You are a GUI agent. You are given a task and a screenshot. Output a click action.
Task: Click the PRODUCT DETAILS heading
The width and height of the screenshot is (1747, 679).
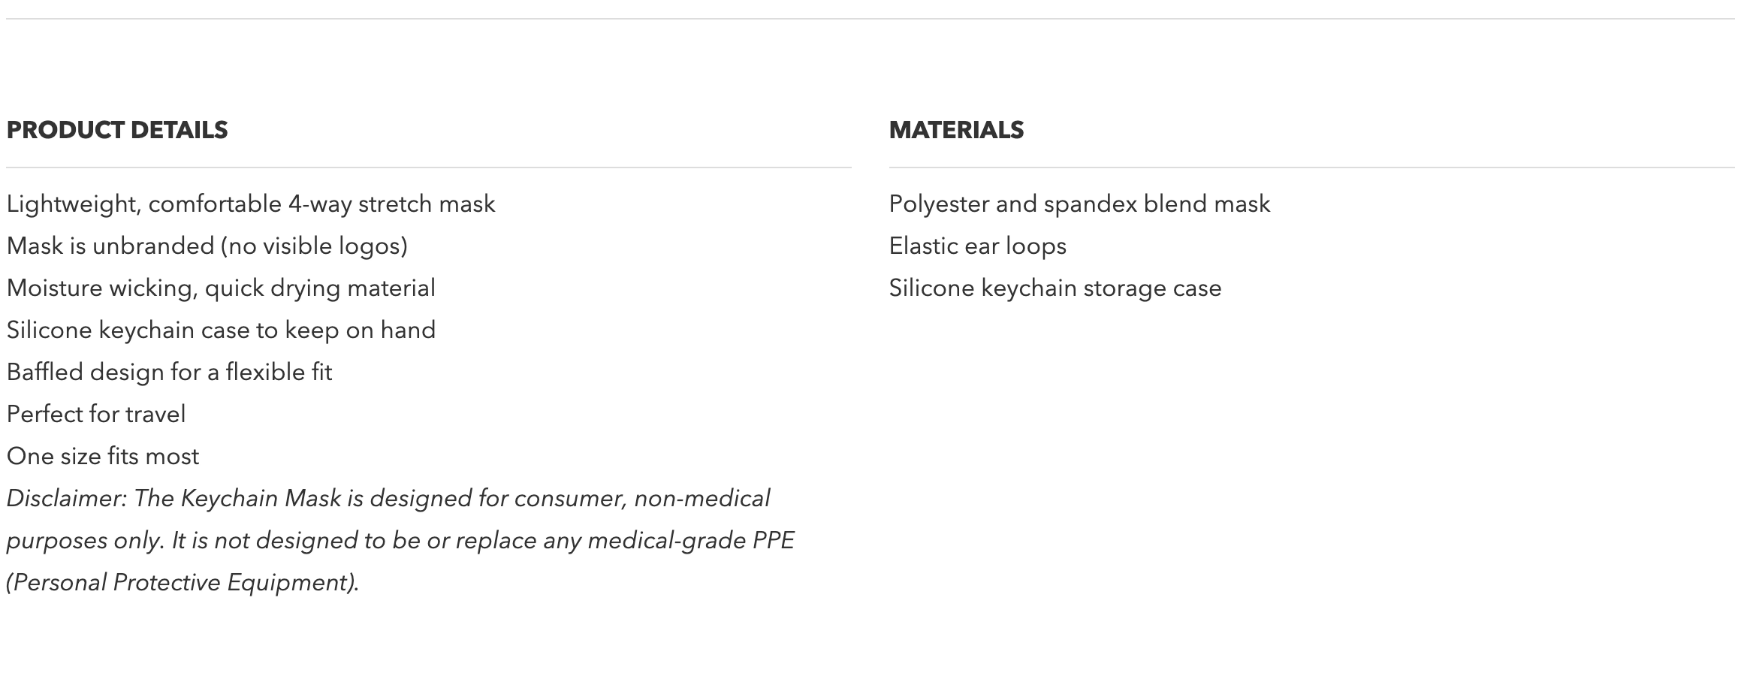coord(117,130)
